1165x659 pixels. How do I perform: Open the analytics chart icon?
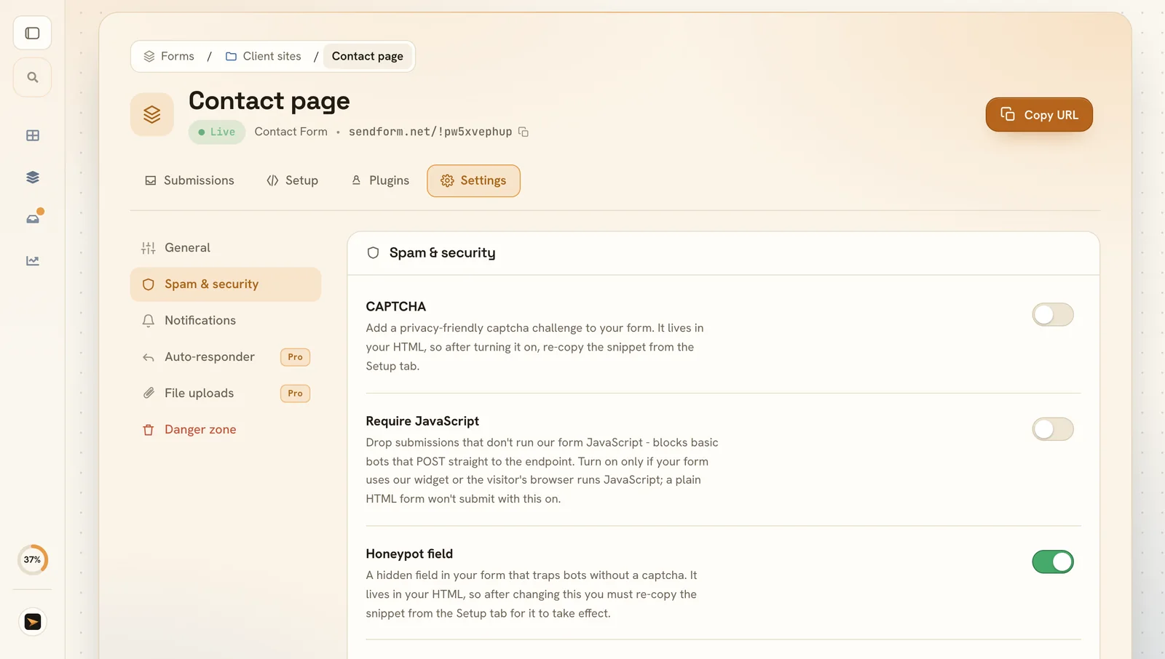click(x=33, y=260)
